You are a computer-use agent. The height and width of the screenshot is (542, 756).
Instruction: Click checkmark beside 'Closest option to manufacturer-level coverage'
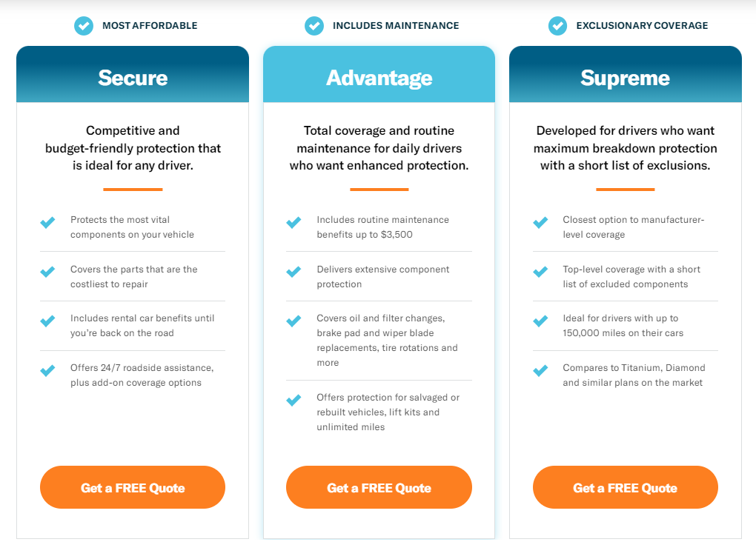(540, 222)
